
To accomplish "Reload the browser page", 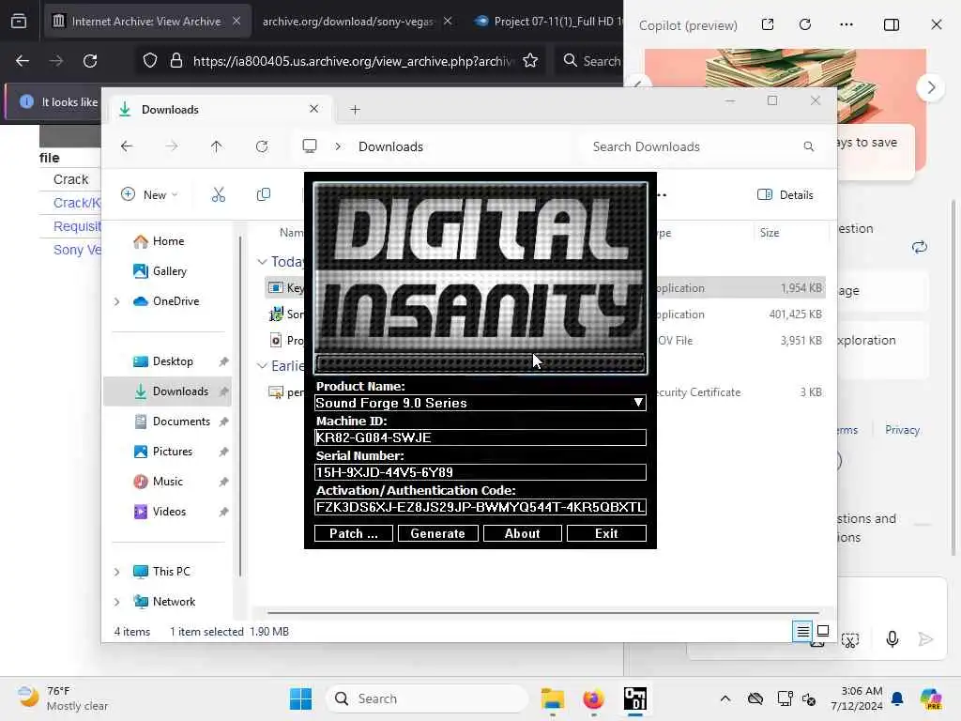I will pyautogui.click(x=90, y=61).
